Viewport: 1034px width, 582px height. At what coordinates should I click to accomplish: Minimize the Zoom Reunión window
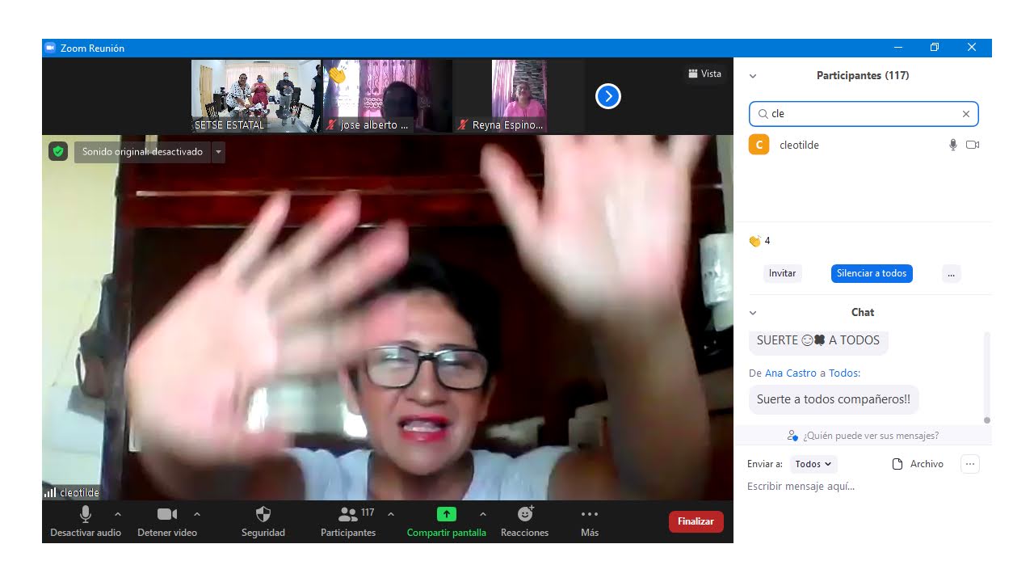897,48
